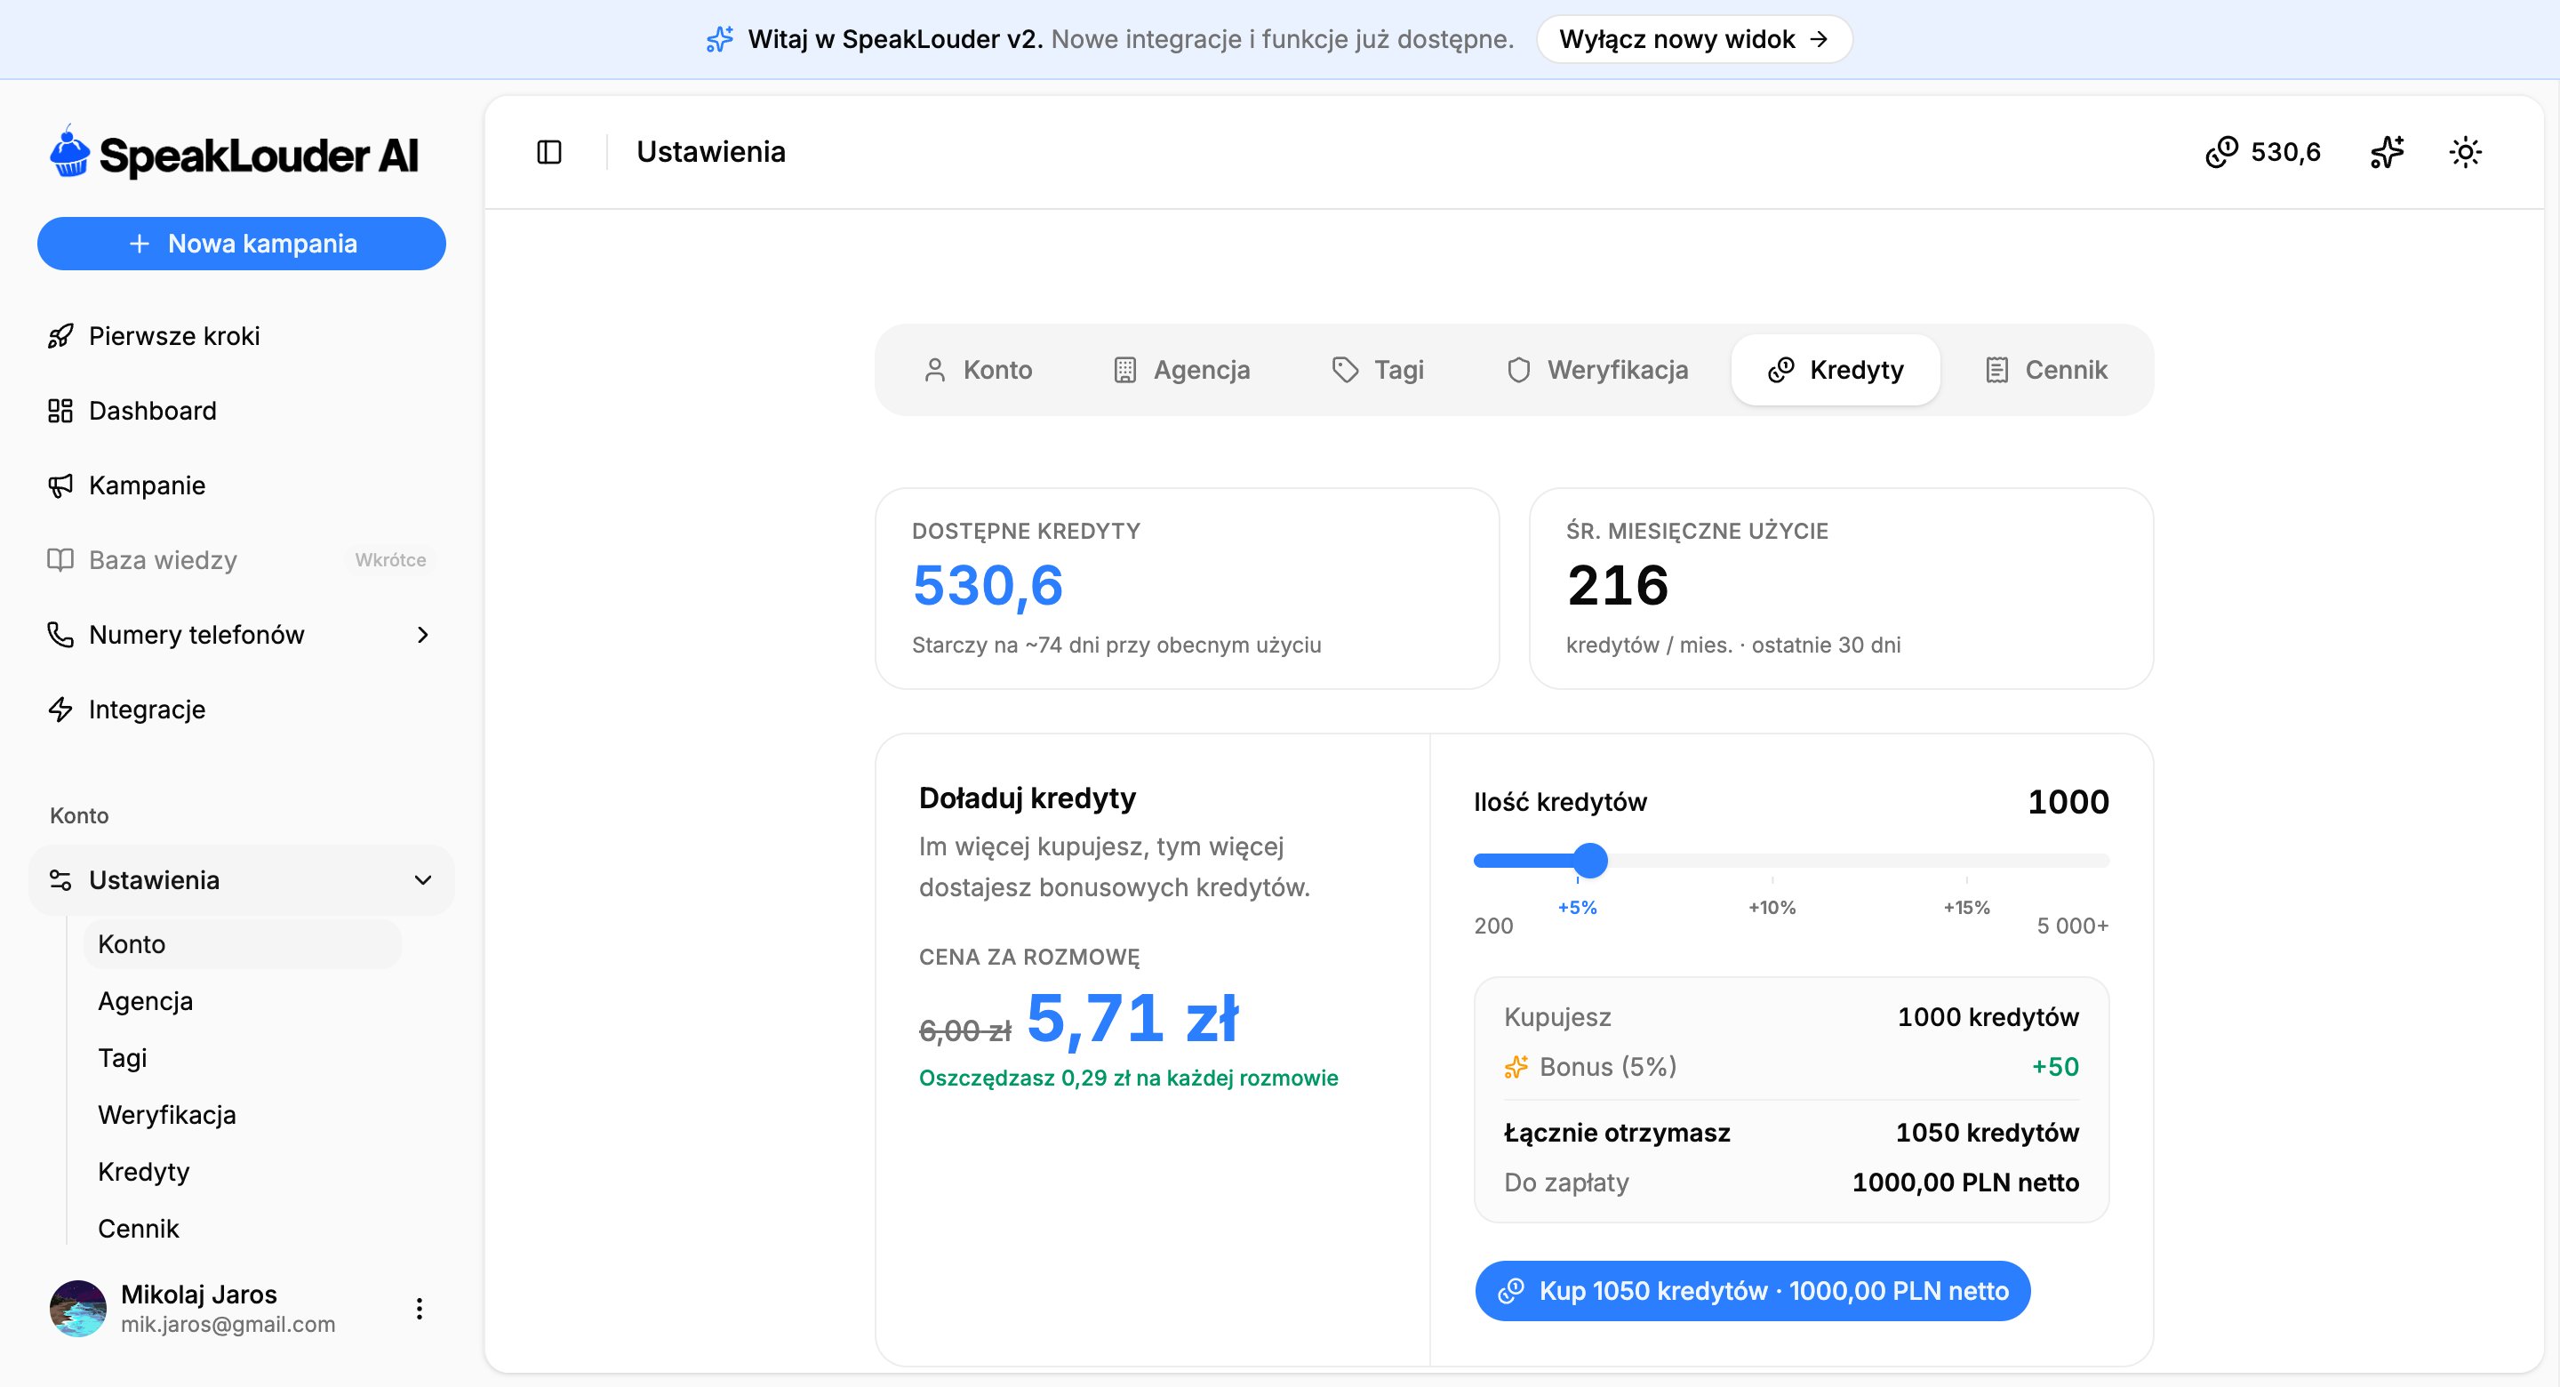2560x1387 pixels.
Task: Open Tagi in the settings submenu
Action: click(x=123, y=1058)
